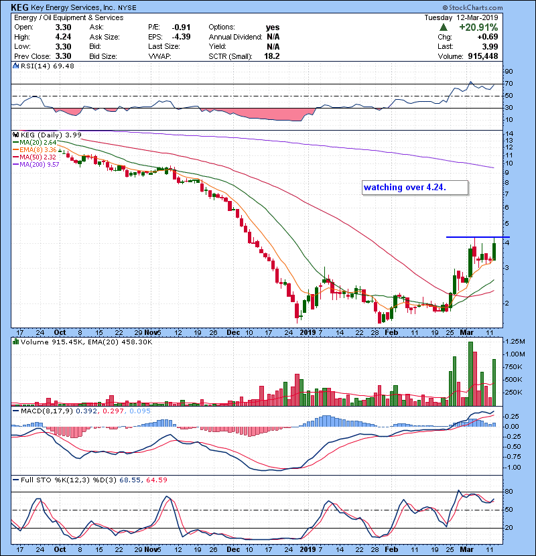Click the KEG ticker symbol in header

[x=19, y=7]
